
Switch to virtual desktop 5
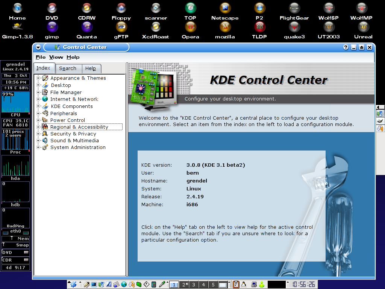click(213, 284)
